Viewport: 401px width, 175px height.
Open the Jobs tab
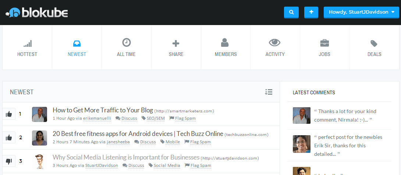[x=324, y=48]
